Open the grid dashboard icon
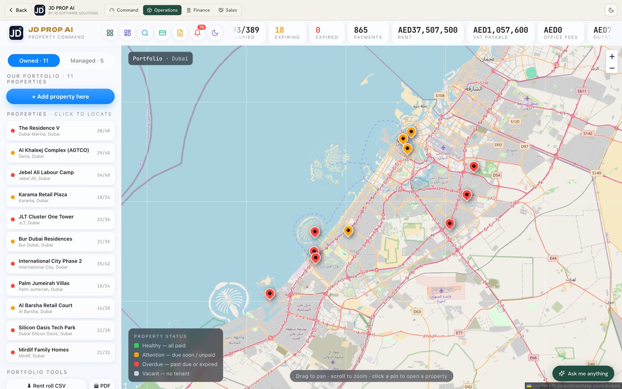Image resolution: width=622 pixels, height=389 pixels. 110,33
